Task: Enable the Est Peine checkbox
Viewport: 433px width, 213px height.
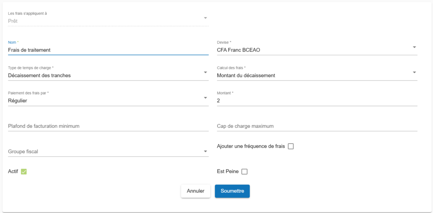Action: pyautogui.click(x=244, y=172)
